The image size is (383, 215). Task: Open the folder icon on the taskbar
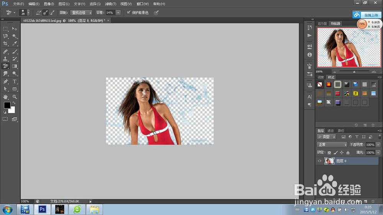coord(94,209)
